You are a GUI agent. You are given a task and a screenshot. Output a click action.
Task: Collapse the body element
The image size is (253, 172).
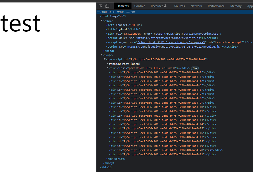101,55
